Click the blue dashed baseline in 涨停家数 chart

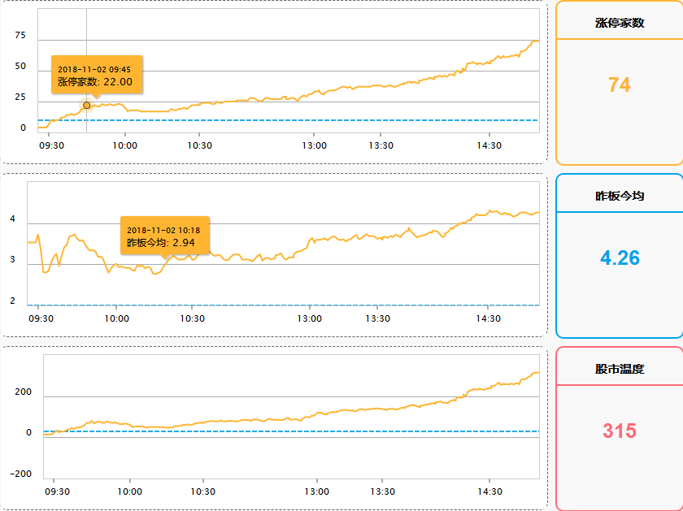point(289,120)
